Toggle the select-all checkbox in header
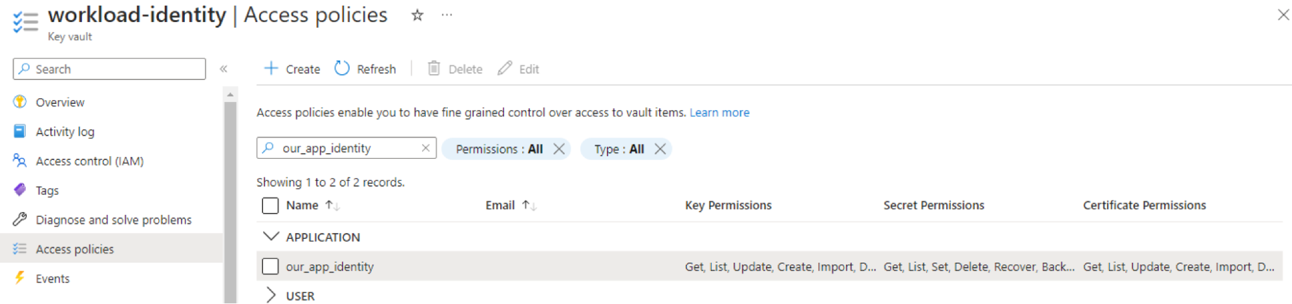 tap(270, 205)
